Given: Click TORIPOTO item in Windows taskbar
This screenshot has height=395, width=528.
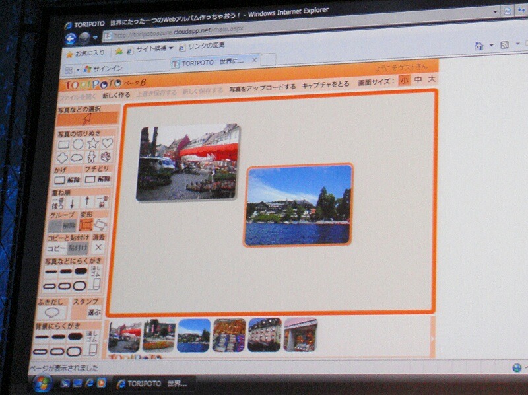Looking at the screenshot, I should coord(152,384).
